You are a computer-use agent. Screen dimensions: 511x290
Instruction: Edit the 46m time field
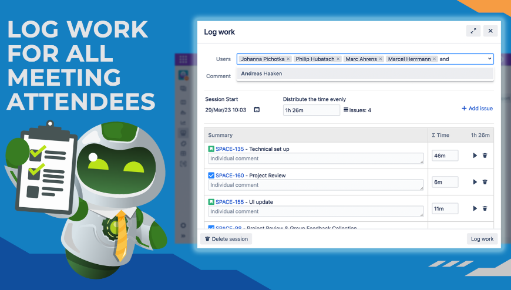click(445, 156)
